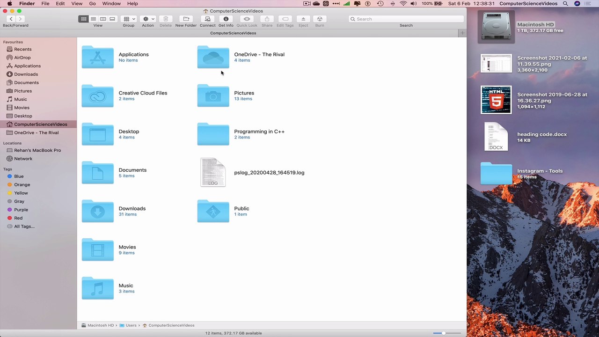Image resolution: width=599 pixels, height=337 pixels.
Task: Select the Public folder icon
Action: 213,211
